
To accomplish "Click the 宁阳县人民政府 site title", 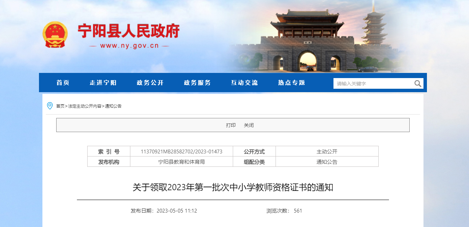I will coord(129,31).
